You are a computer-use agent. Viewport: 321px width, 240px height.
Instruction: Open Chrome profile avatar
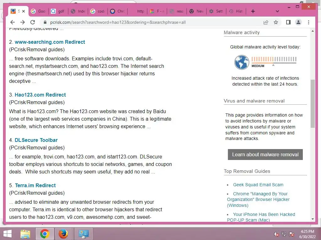298,22
